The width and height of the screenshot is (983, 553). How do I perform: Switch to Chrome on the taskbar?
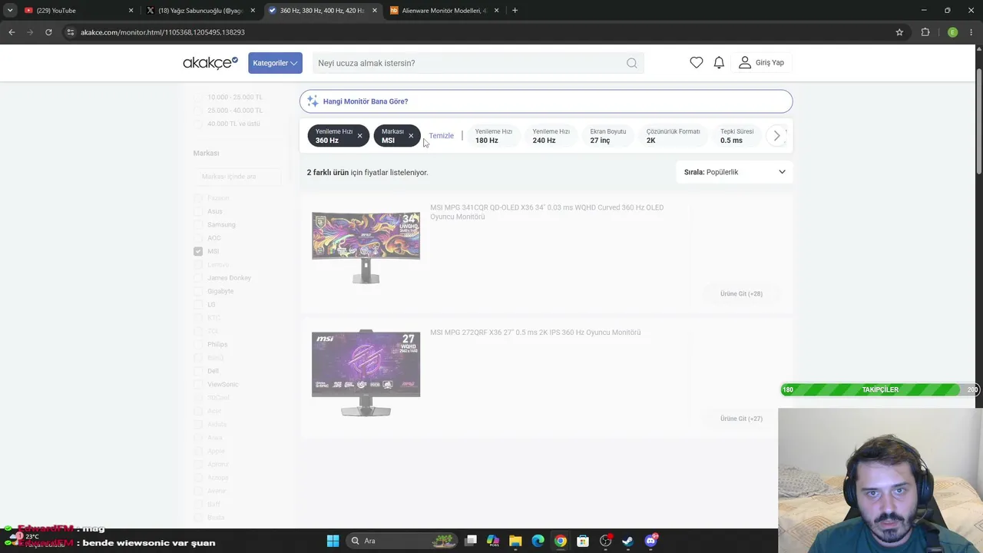pos(561,541)
